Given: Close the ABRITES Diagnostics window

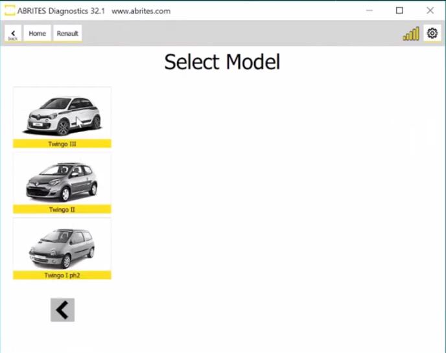Looking at the screenshot, I should pos(430,10).
